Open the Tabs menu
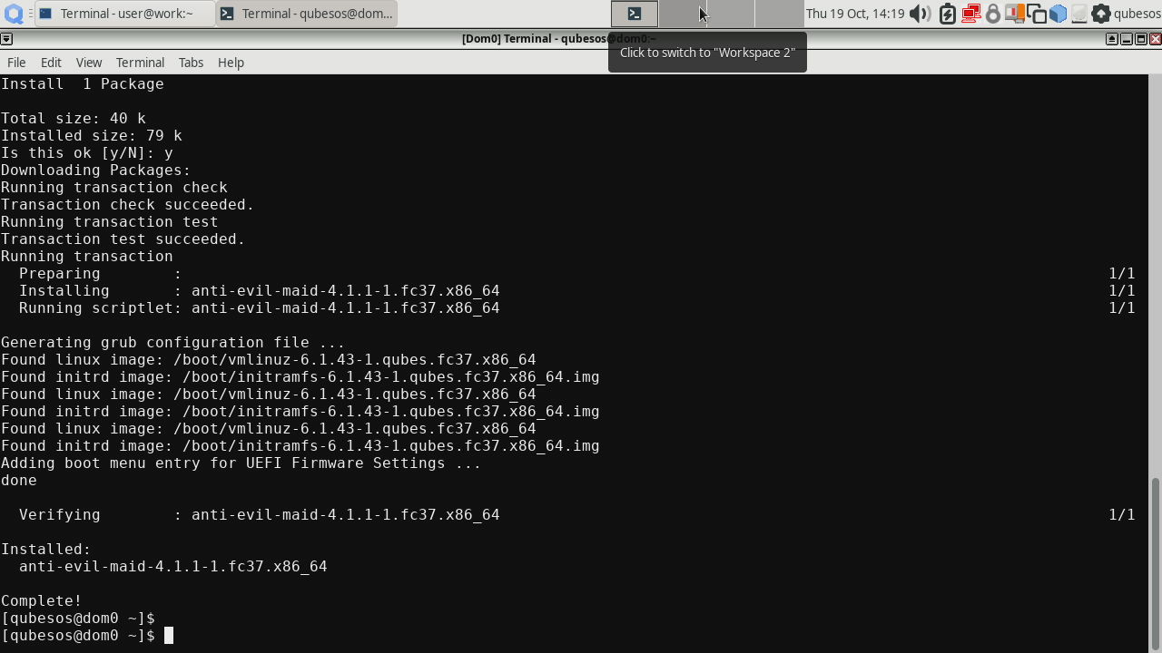The width and height of the screenshot is (1162, 653). pyautogui.click(x=191, y=63)
